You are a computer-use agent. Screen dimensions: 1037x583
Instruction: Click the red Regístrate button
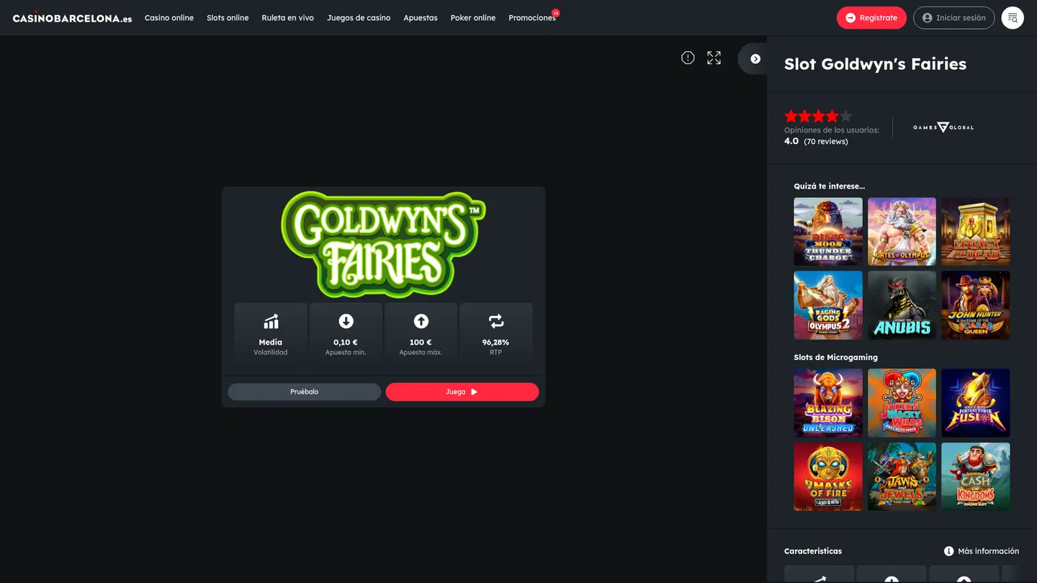point(871,18)
